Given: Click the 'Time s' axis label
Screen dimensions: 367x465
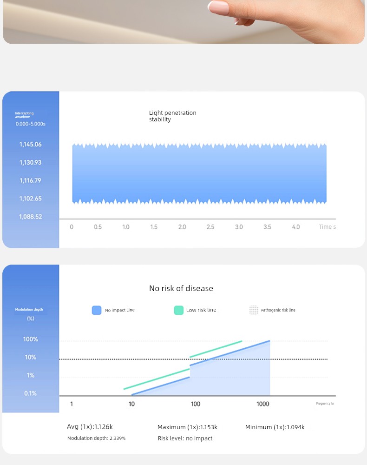Looking at the screenshot, I should click(x=327, y=227).
